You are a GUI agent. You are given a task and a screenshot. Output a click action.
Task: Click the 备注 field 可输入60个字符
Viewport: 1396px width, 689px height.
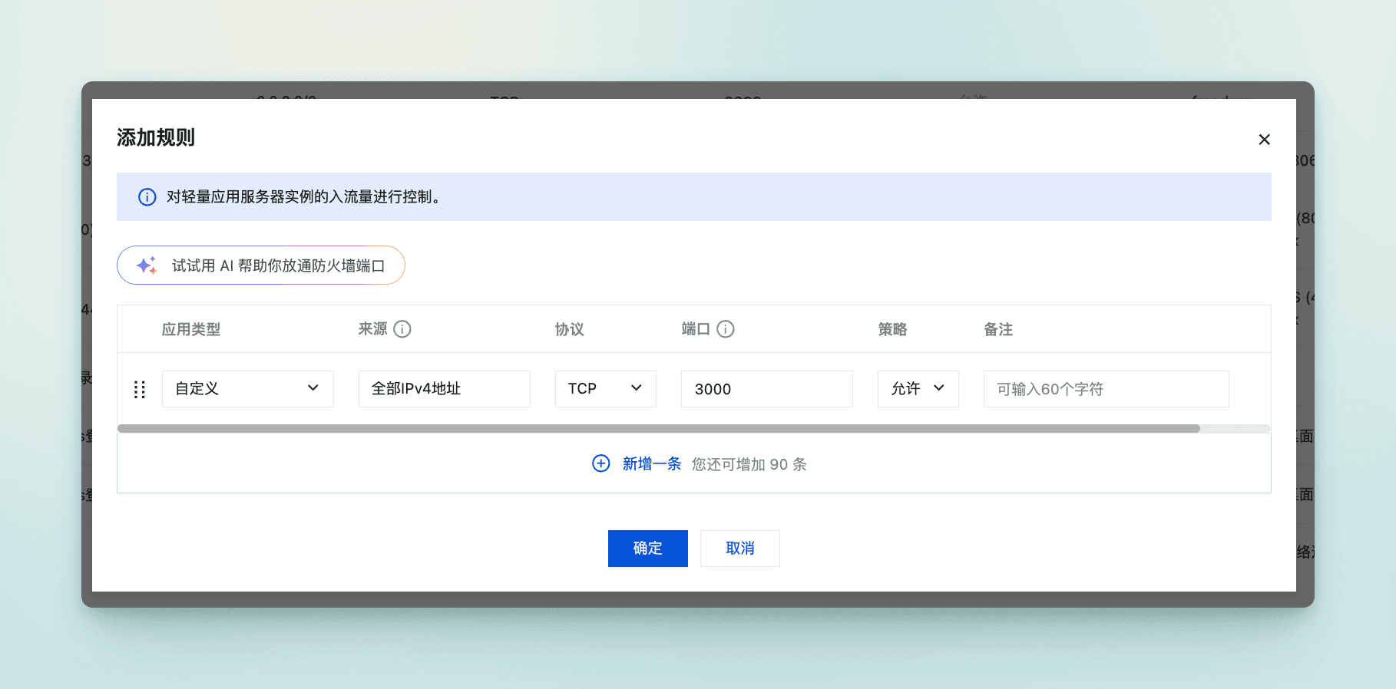pyautogui.click(x=1107, y=389)
